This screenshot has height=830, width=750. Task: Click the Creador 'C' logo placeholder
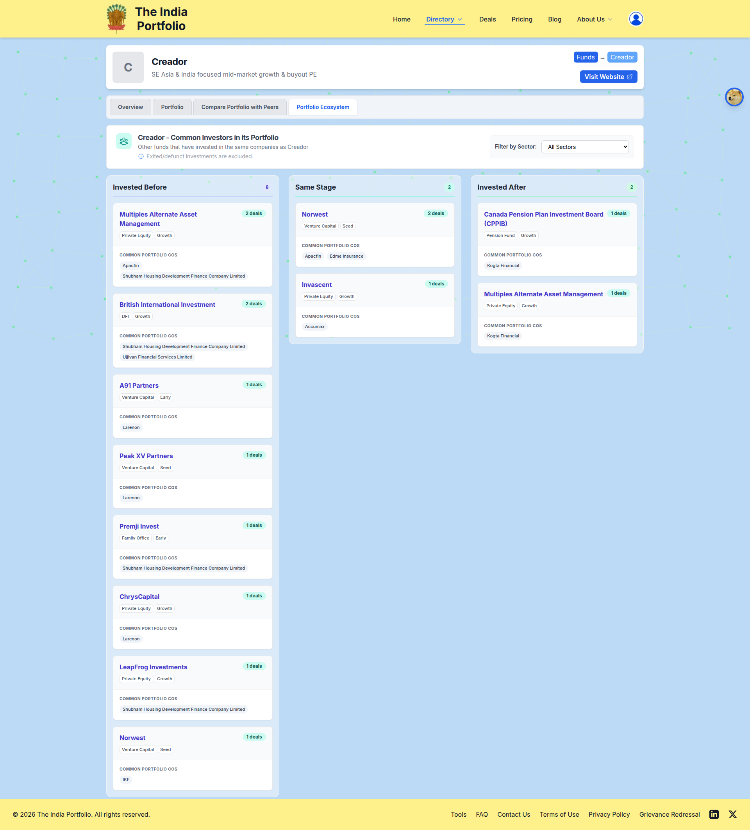pyautogui.click(x=128, y=67)
